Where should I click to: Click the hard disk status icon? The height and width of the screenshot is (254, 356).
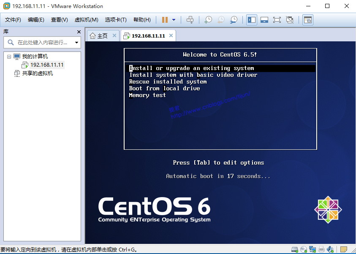295,250
